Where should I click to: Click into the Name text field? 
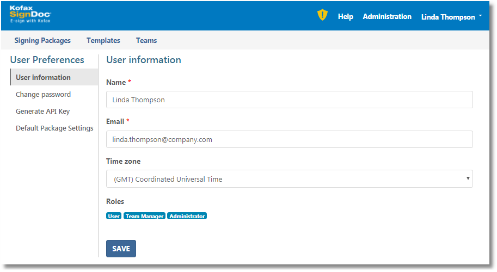click(x=289, y=100)
